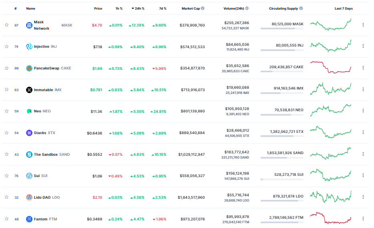Sort by rank number column header
This screenshot has height=228, width=374.
(16, 8)
